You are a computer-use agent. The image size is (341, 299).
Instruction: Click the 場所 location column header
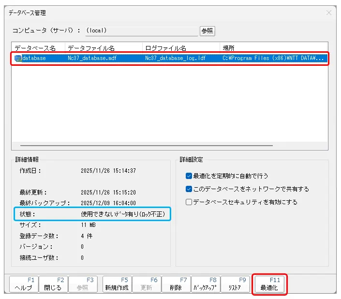pos(273,48)
